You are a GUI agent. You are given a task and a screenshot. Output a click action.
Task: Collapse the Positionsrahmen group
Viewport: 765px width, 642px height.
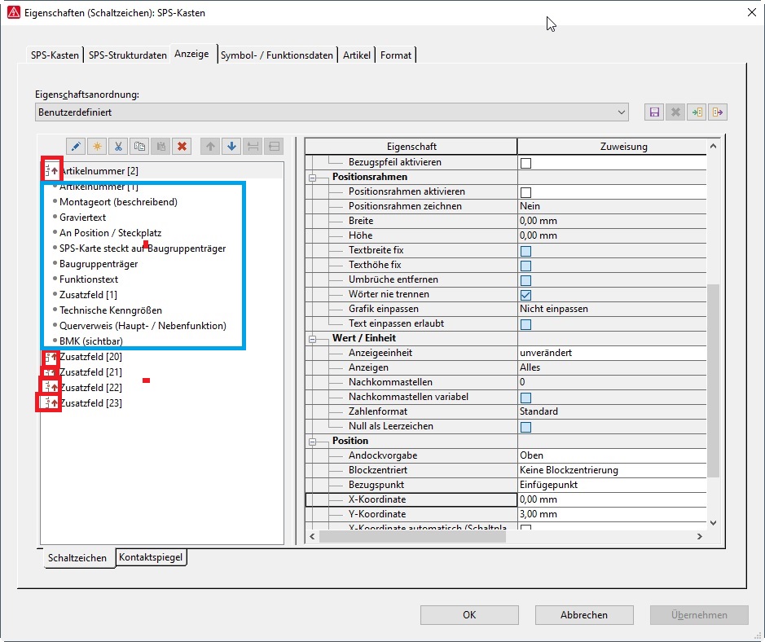[312, 178]
